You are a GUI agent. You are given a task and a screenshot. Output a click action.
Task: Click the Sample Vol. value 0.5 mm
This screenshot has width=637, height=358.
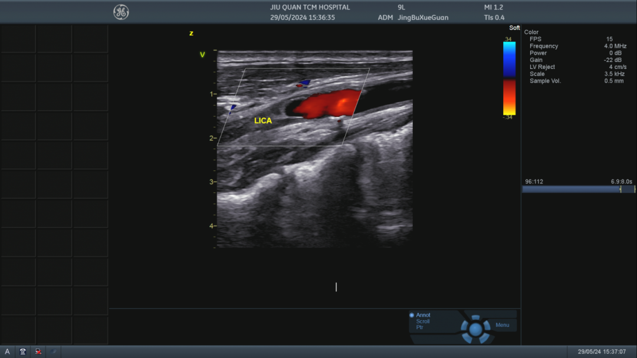[x=614, y=81]
